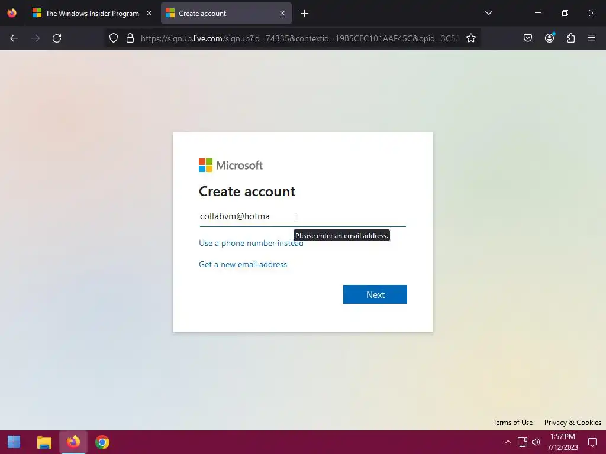The width and height of the screenshot is (606, 454).
Task: Open a new browser tab
Action: 305,14
